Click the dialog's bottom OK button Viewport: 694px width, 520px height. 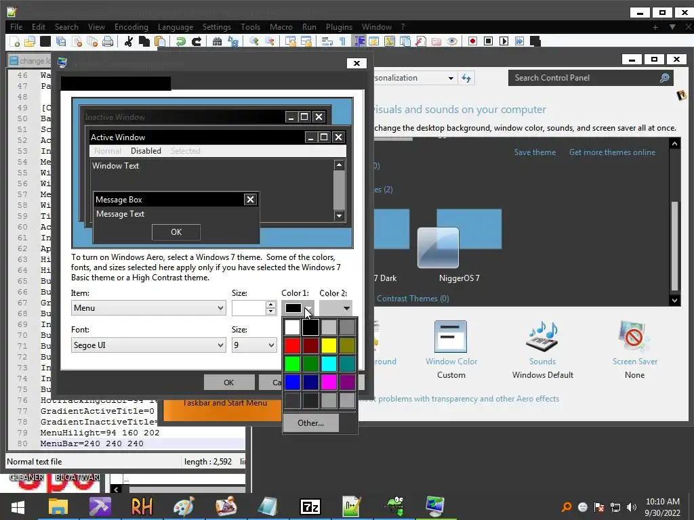coord(229,383)
